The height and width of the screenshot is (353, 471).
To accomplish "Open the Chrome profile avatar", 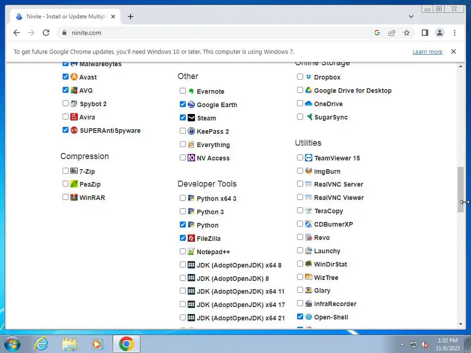I will point(439,33).
